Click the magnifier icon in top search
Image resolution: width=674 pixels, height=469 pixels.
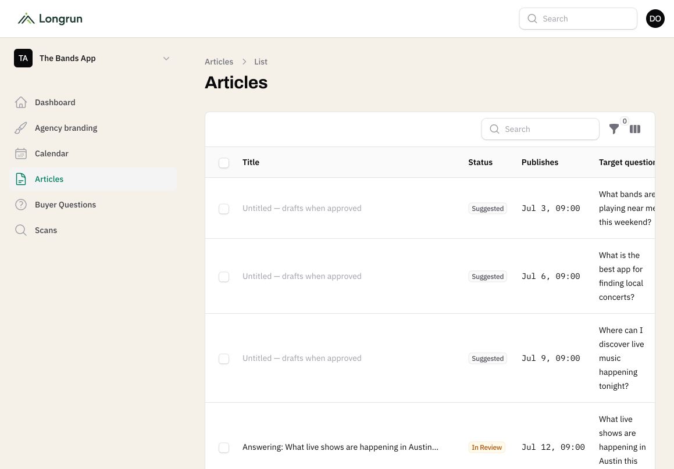point(532,19)
